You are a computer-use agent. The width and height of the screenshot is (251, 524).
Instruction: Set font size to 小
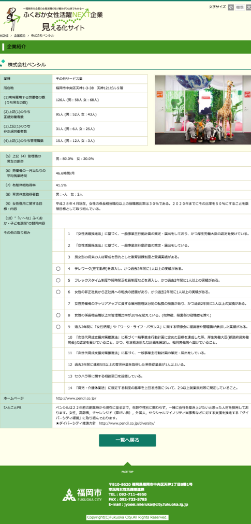pos(231,7)
